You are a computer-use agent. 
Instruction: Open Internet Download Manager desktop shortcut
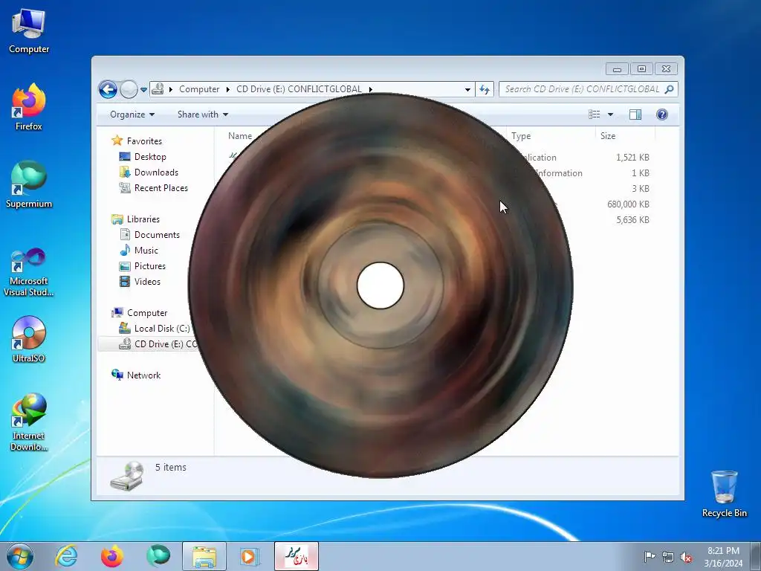pyautogui.click(x=29, y=422)
